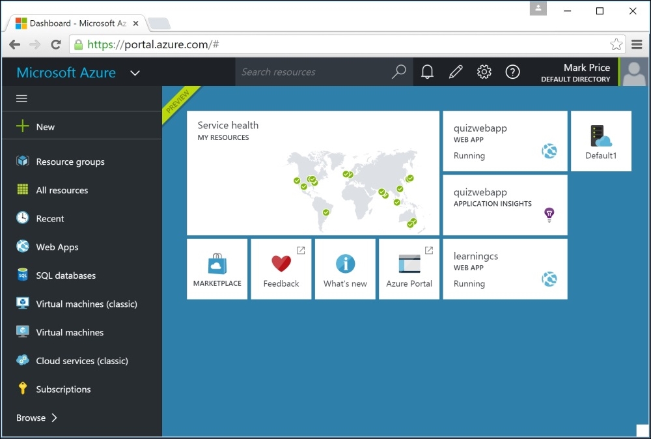Screen dimensions: 651x439
Task: Open the notifications bell icon
Action: (427, 72)
